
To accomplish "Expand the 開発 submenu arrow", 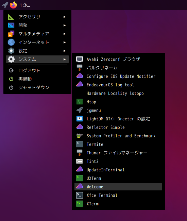I will (x=65, y=26).
